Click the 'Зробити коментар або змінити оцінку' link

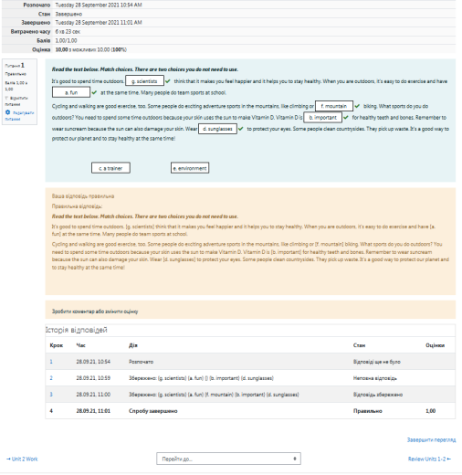point(95,311)
